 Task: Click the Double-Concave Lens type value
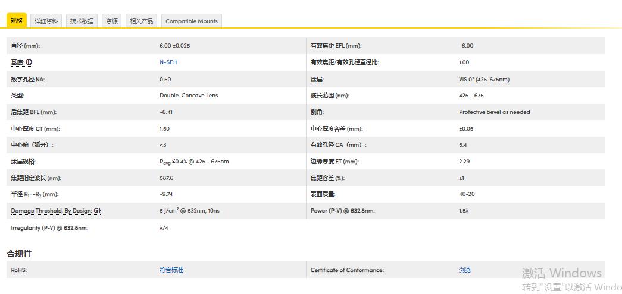(189, 96)
